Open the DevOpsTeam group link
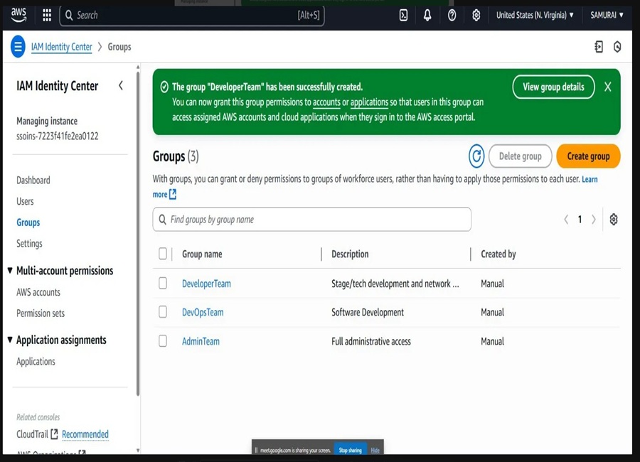Image resolution: width=640 pixels, height=462 pixels. [203, 312]
